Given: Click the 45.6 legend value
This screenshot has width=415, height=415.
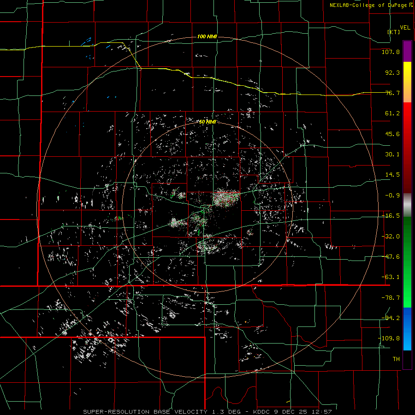Looking at the screenshot, I should click(x=392, y=134).
